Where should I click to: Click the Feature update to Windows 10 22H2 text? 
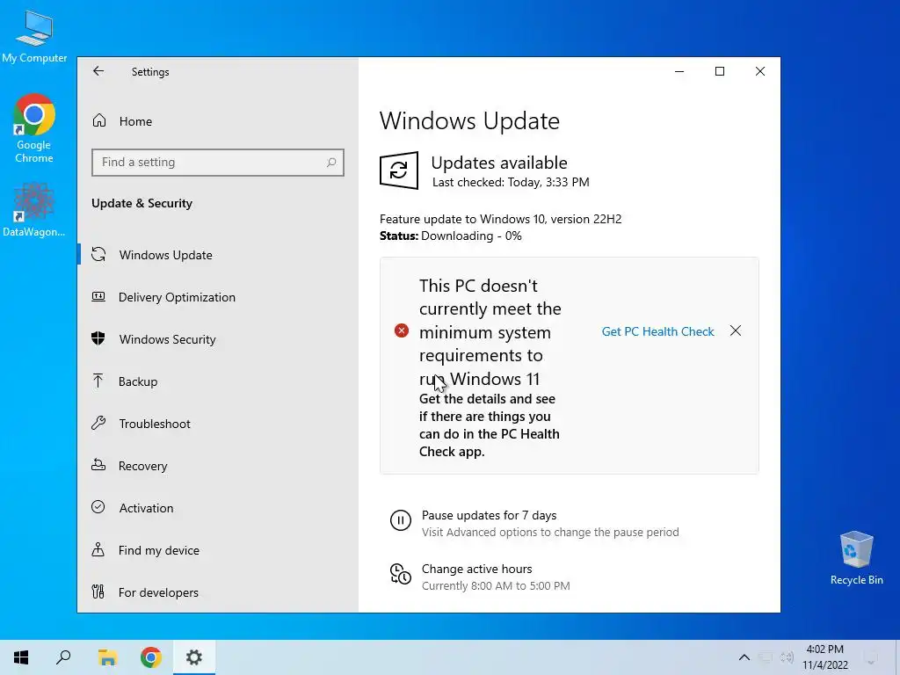[500, 219]
